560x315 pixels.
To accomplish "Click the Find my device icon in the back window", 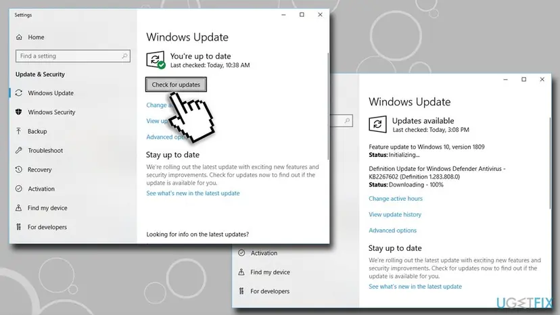I will [x=241, y=272].
